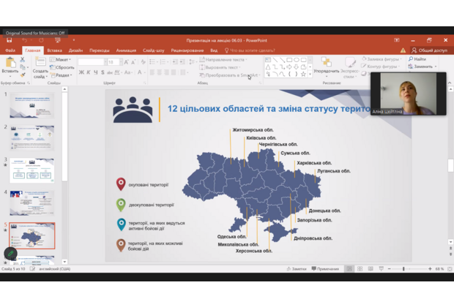This screenshot has height=307, width=454.
Task: Click the Вставить (Paste) icon
Action: (x=10, y=64)
